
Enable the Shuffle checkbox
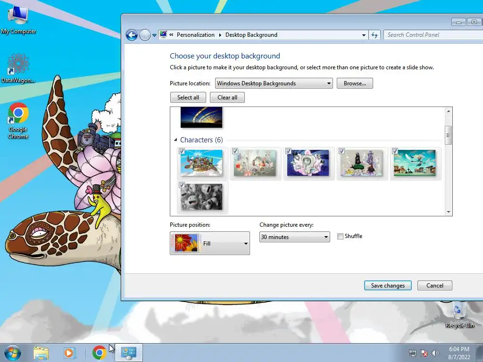coord(341,237)
